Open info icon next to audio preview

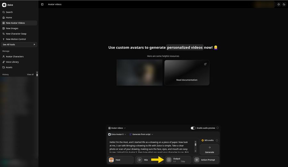pyautogui.click(x=218, y=128)
